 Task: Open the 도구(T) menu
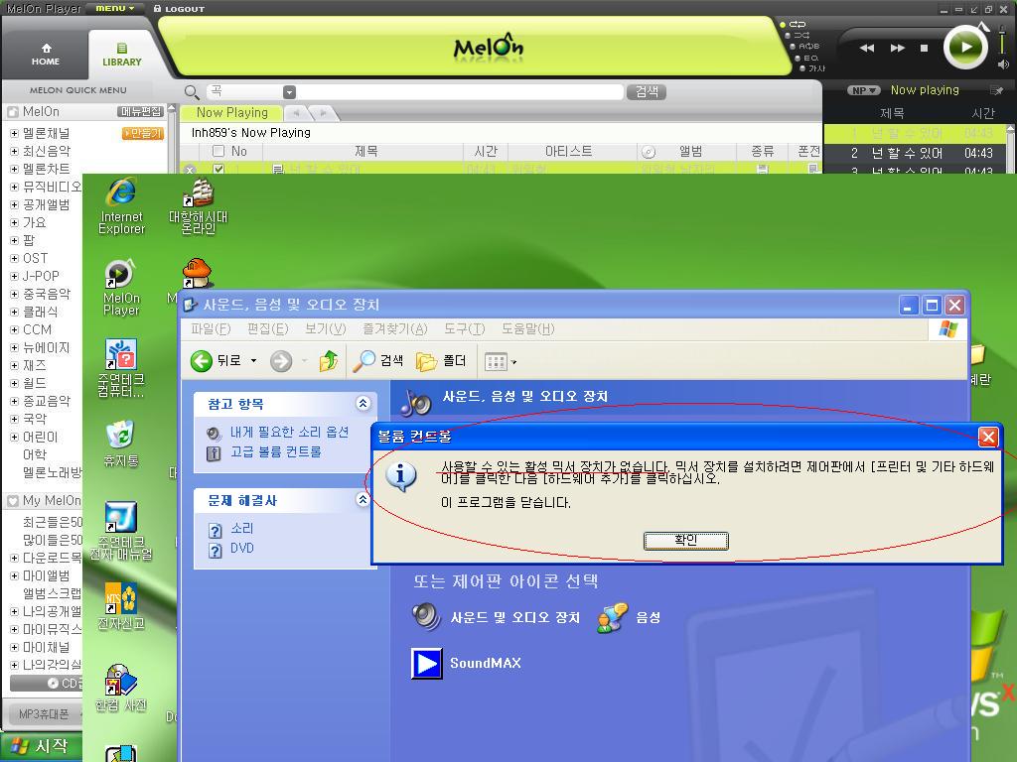(465, 329)
